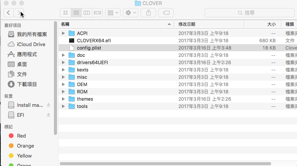This screenshot has width=297, height=166.
Task: Select the config.plist file icon
Action: click(72, 48)
